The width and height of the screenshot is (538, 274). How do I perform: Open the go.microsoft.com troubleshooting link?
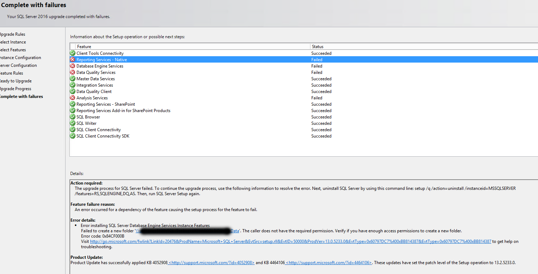point(290,241)
